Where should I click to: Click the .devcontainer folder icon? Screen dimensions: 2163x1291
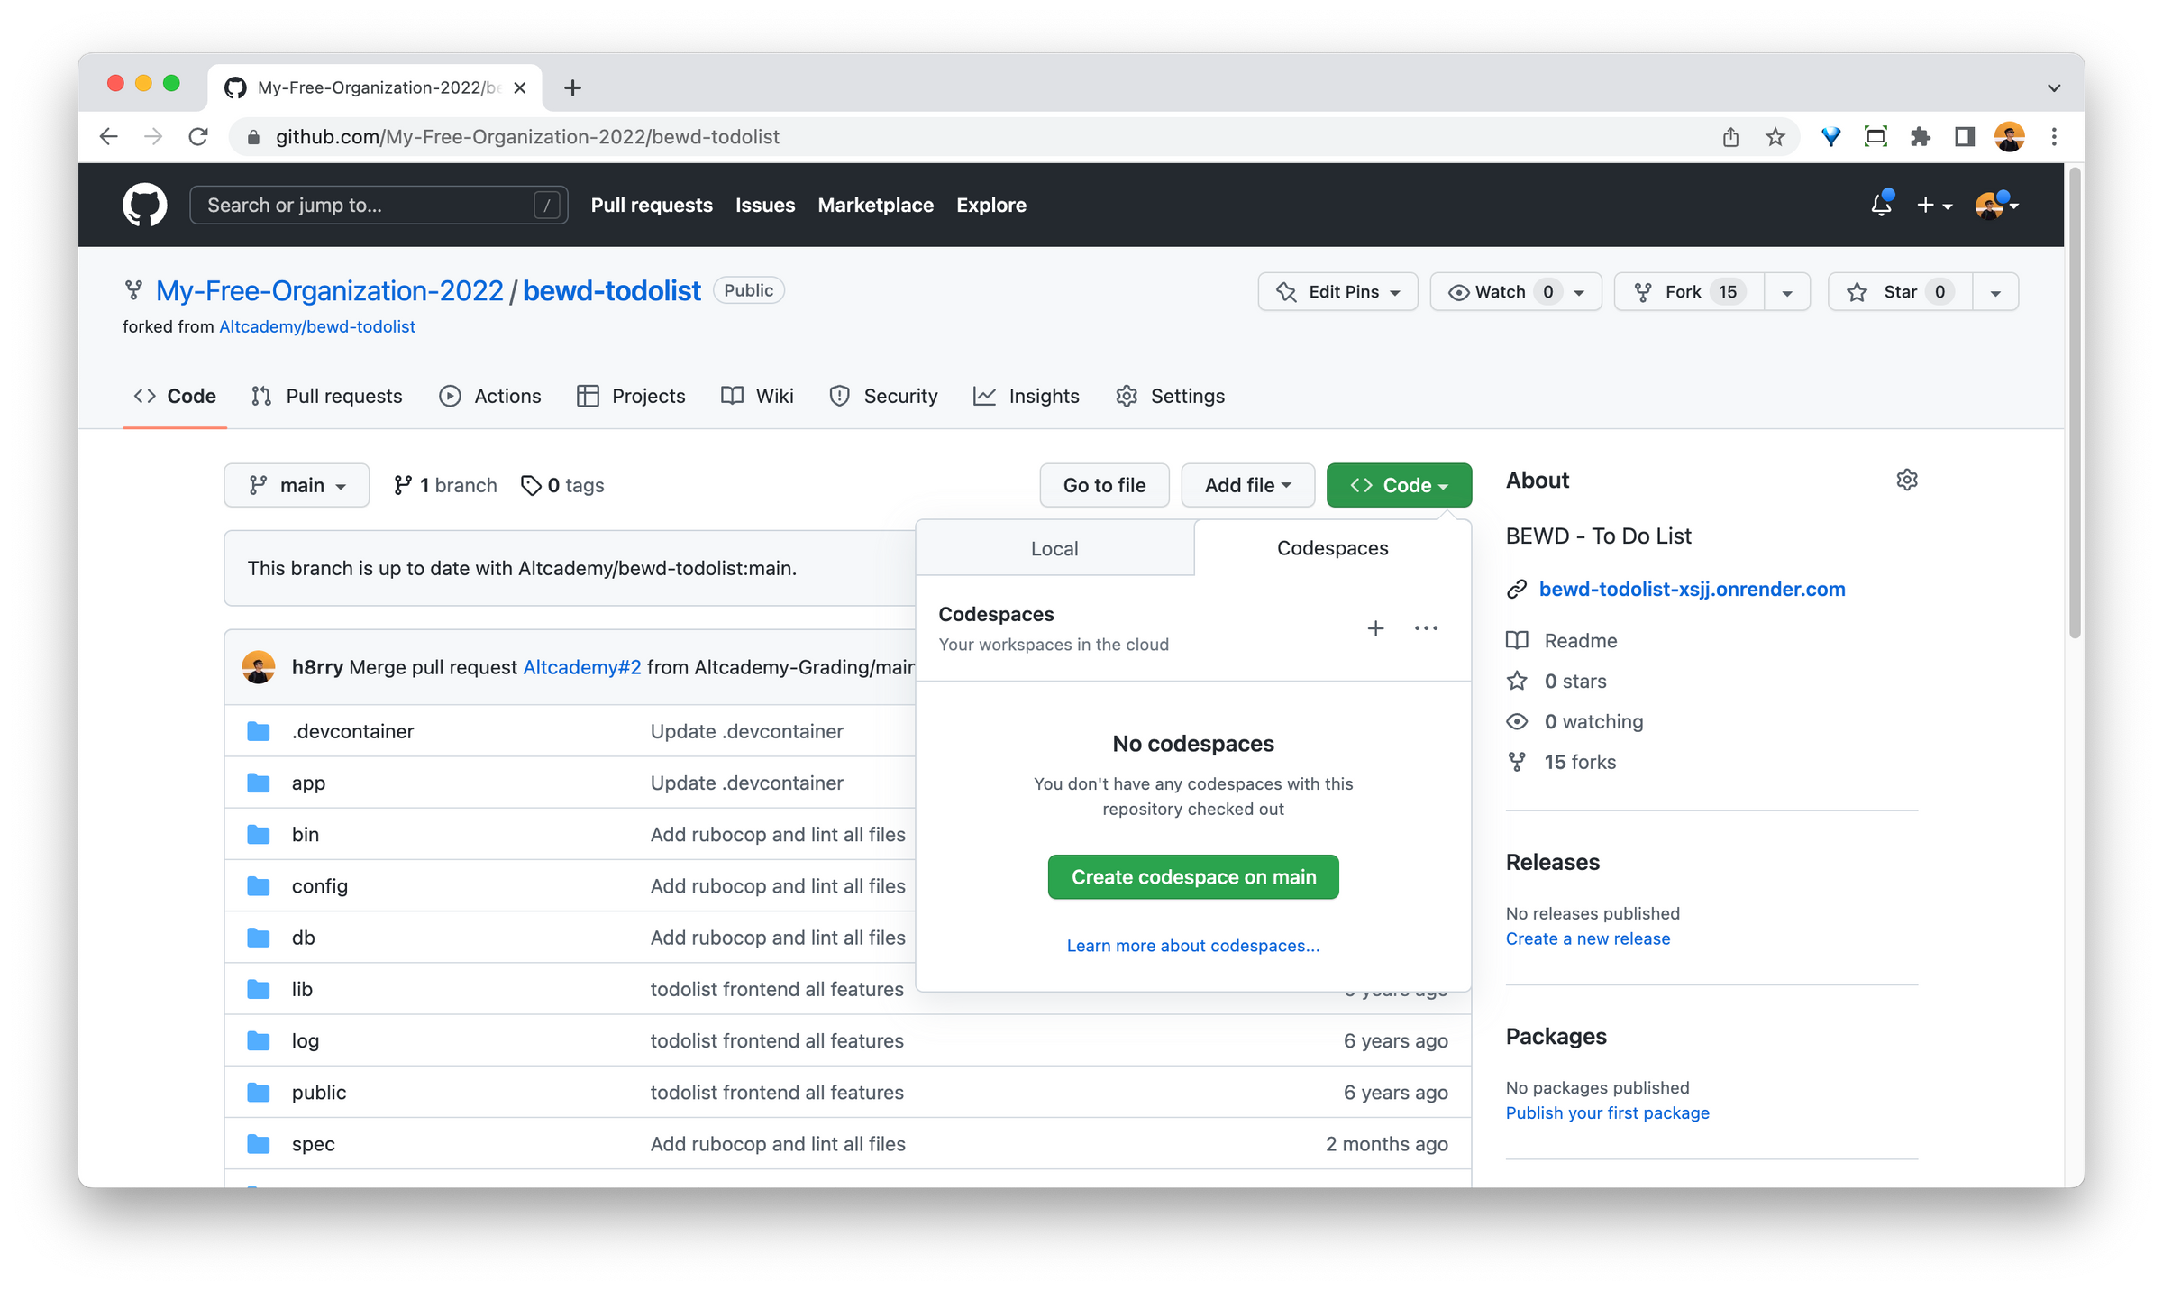259,730
